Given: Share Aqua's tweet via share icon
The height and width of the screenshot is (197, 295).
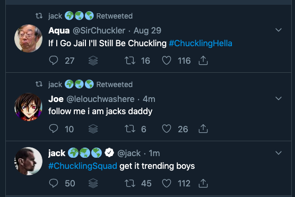Looking at the screenshot, I should [x=203, y=61].
